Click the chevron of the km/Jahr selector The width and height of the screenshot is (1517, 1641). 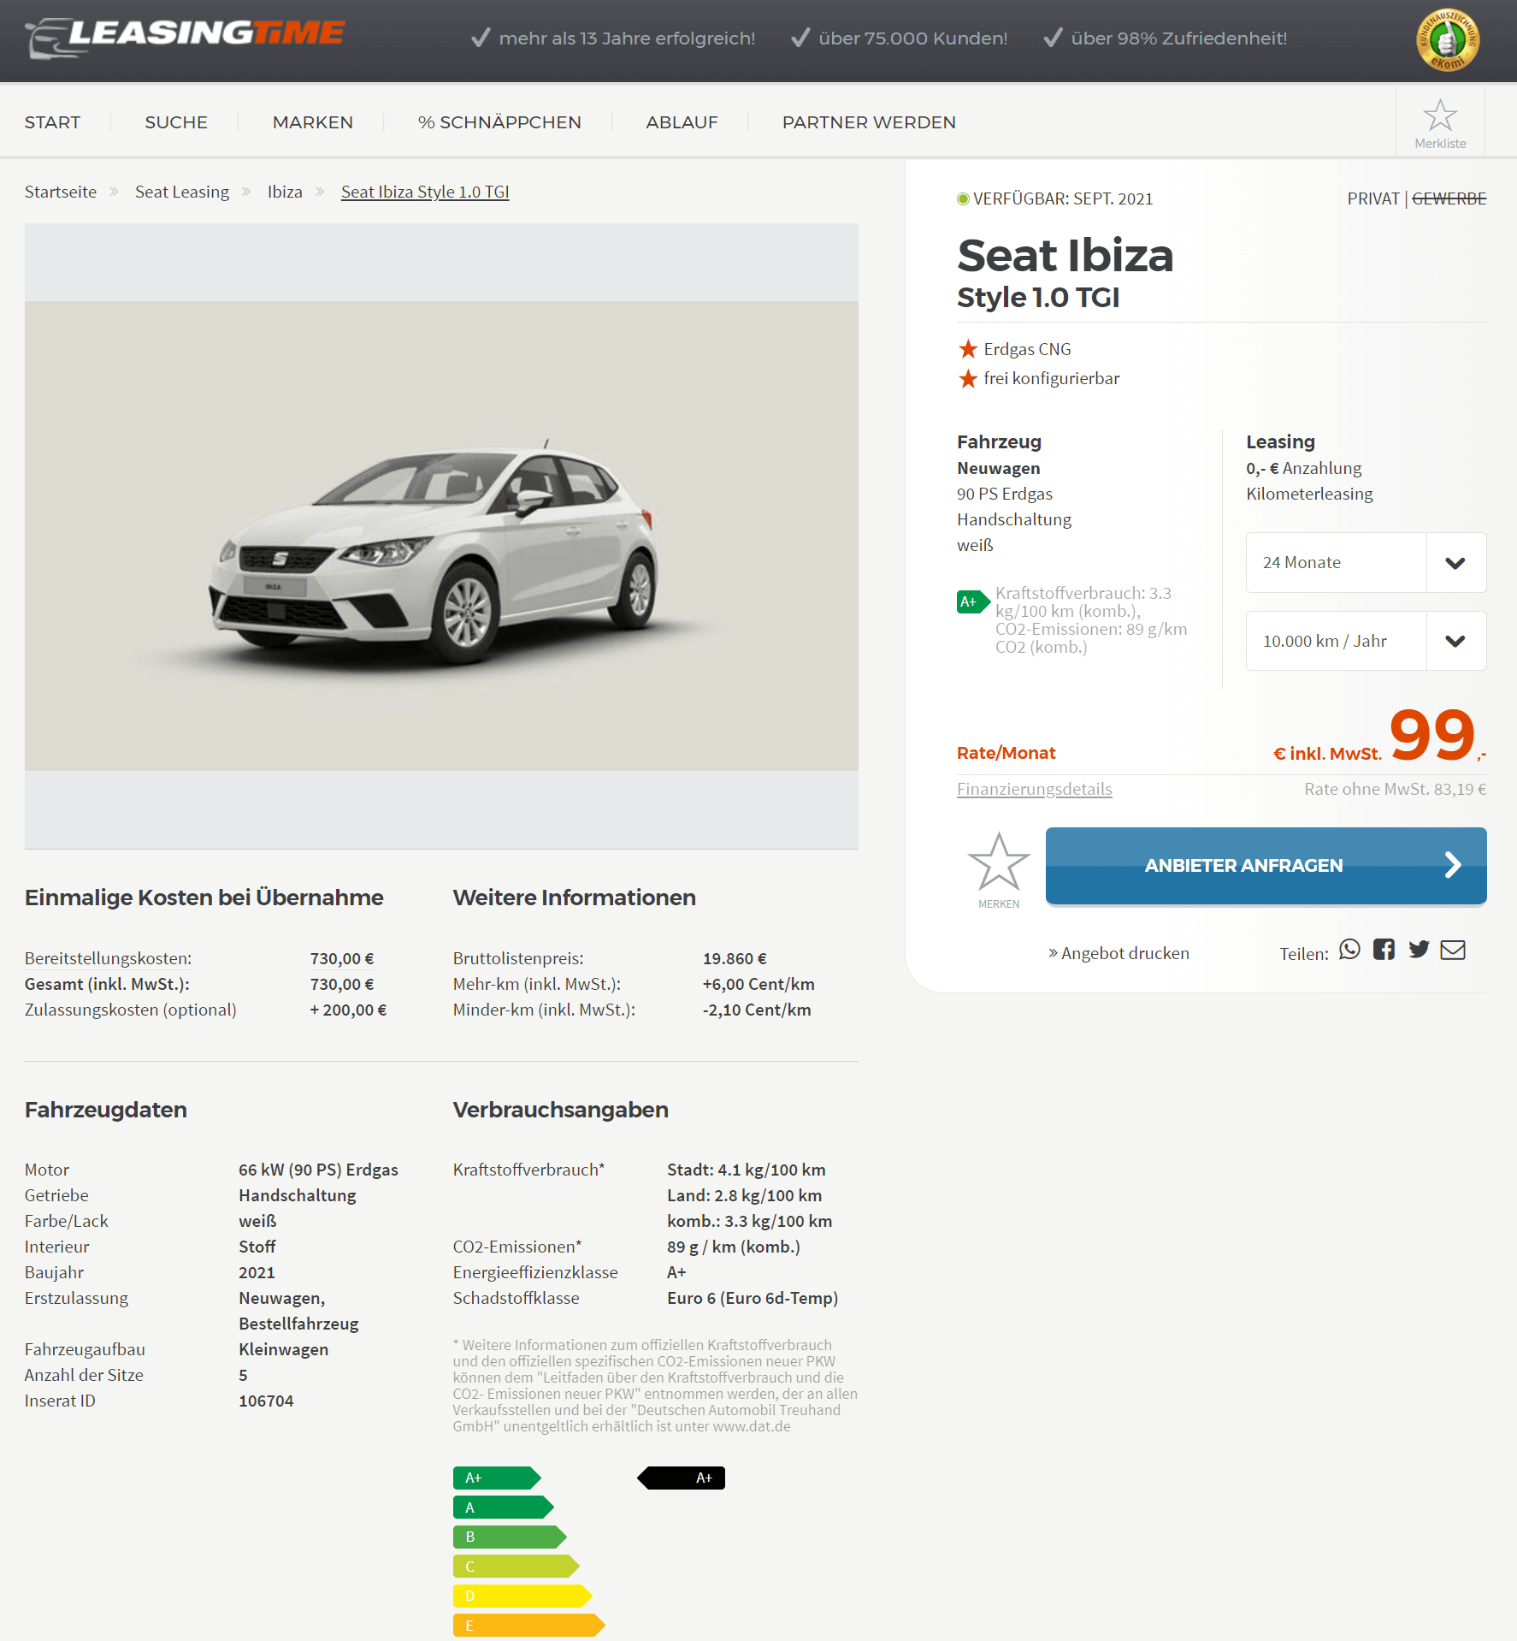tap(1455, 641)
